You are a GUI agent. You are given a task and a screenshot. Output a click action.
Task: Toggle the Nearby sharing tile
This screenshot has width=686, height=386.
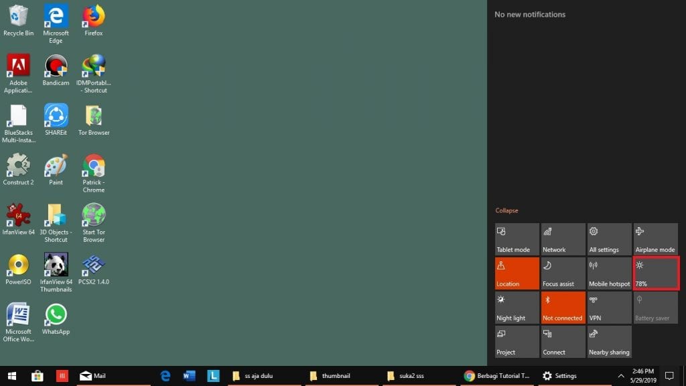(x=610, y=341)
